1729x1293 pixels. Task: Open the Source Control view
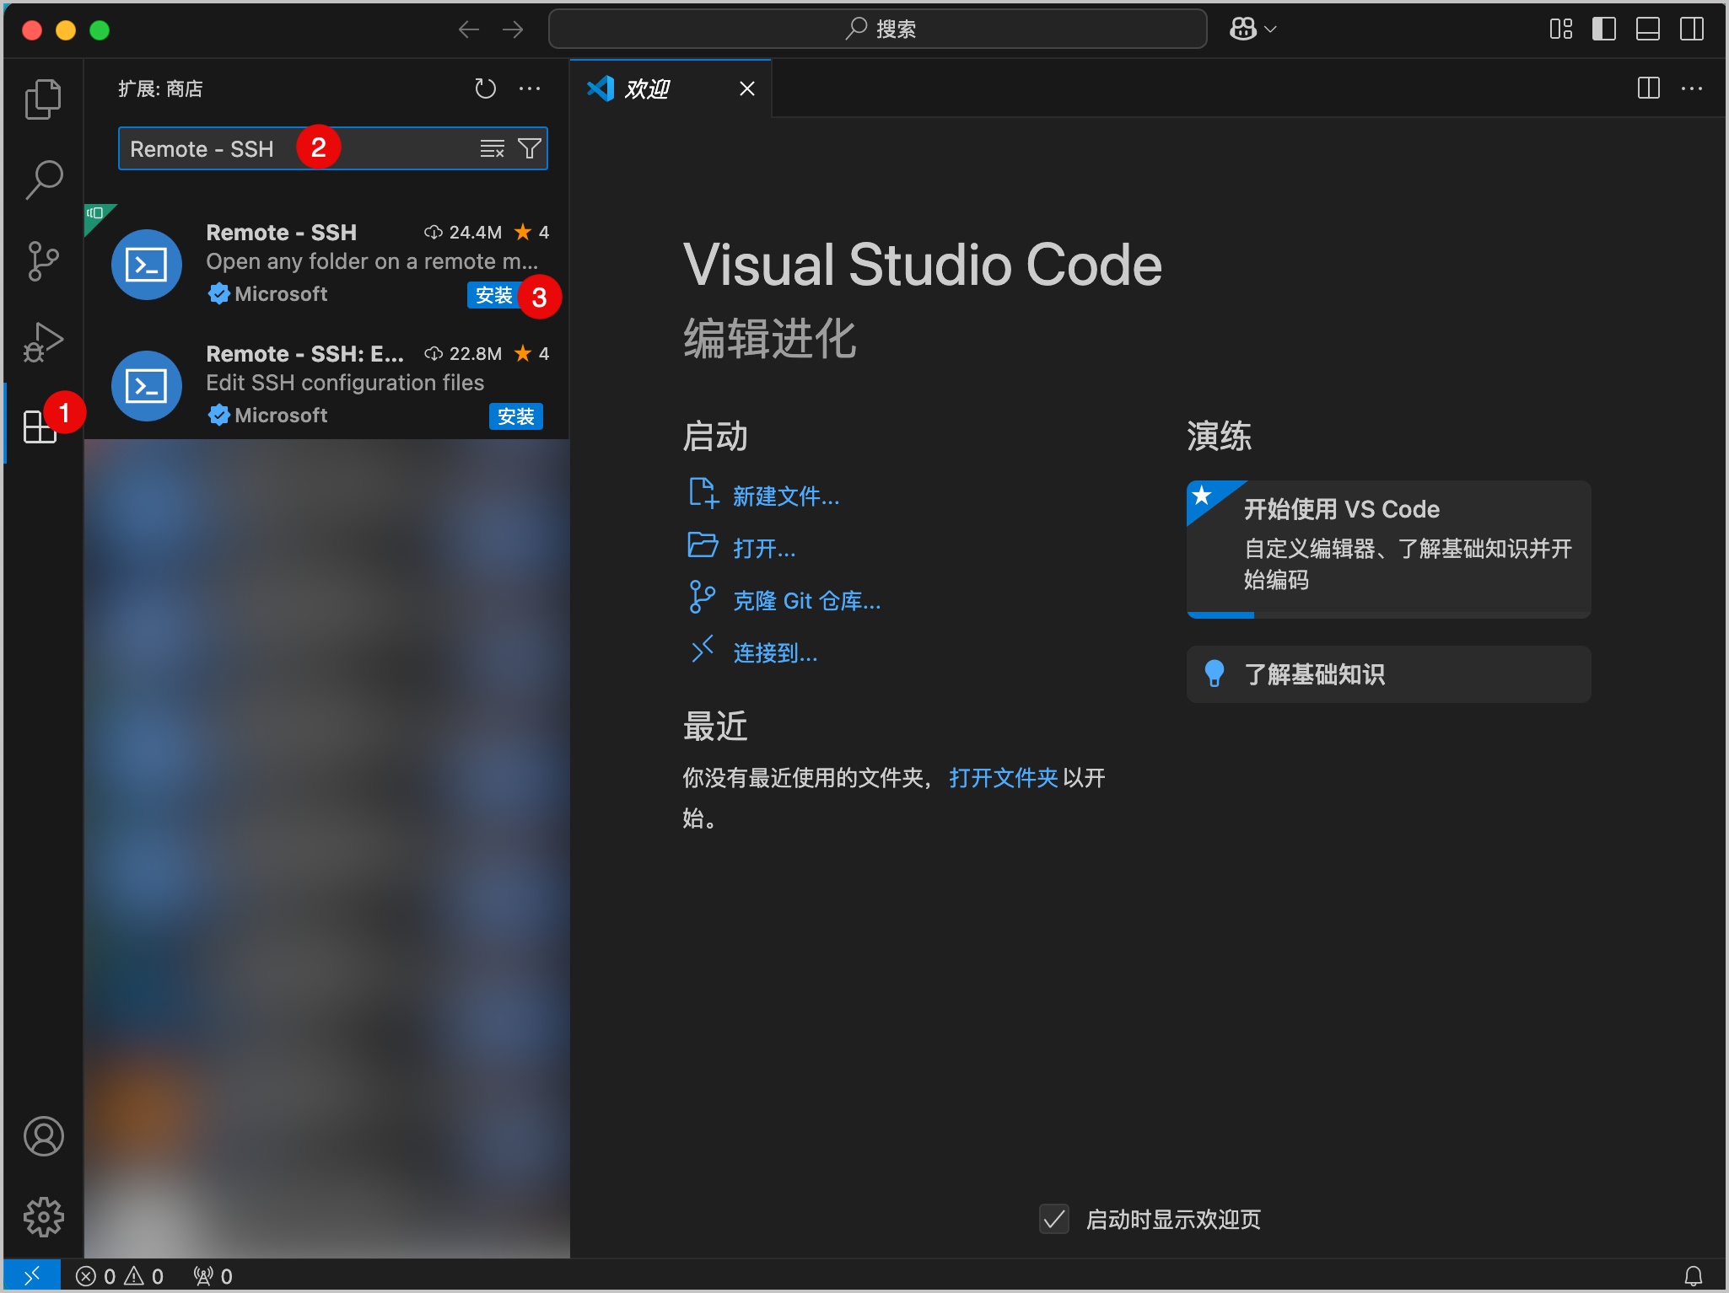pyautogui.click(x=43, y=260)
